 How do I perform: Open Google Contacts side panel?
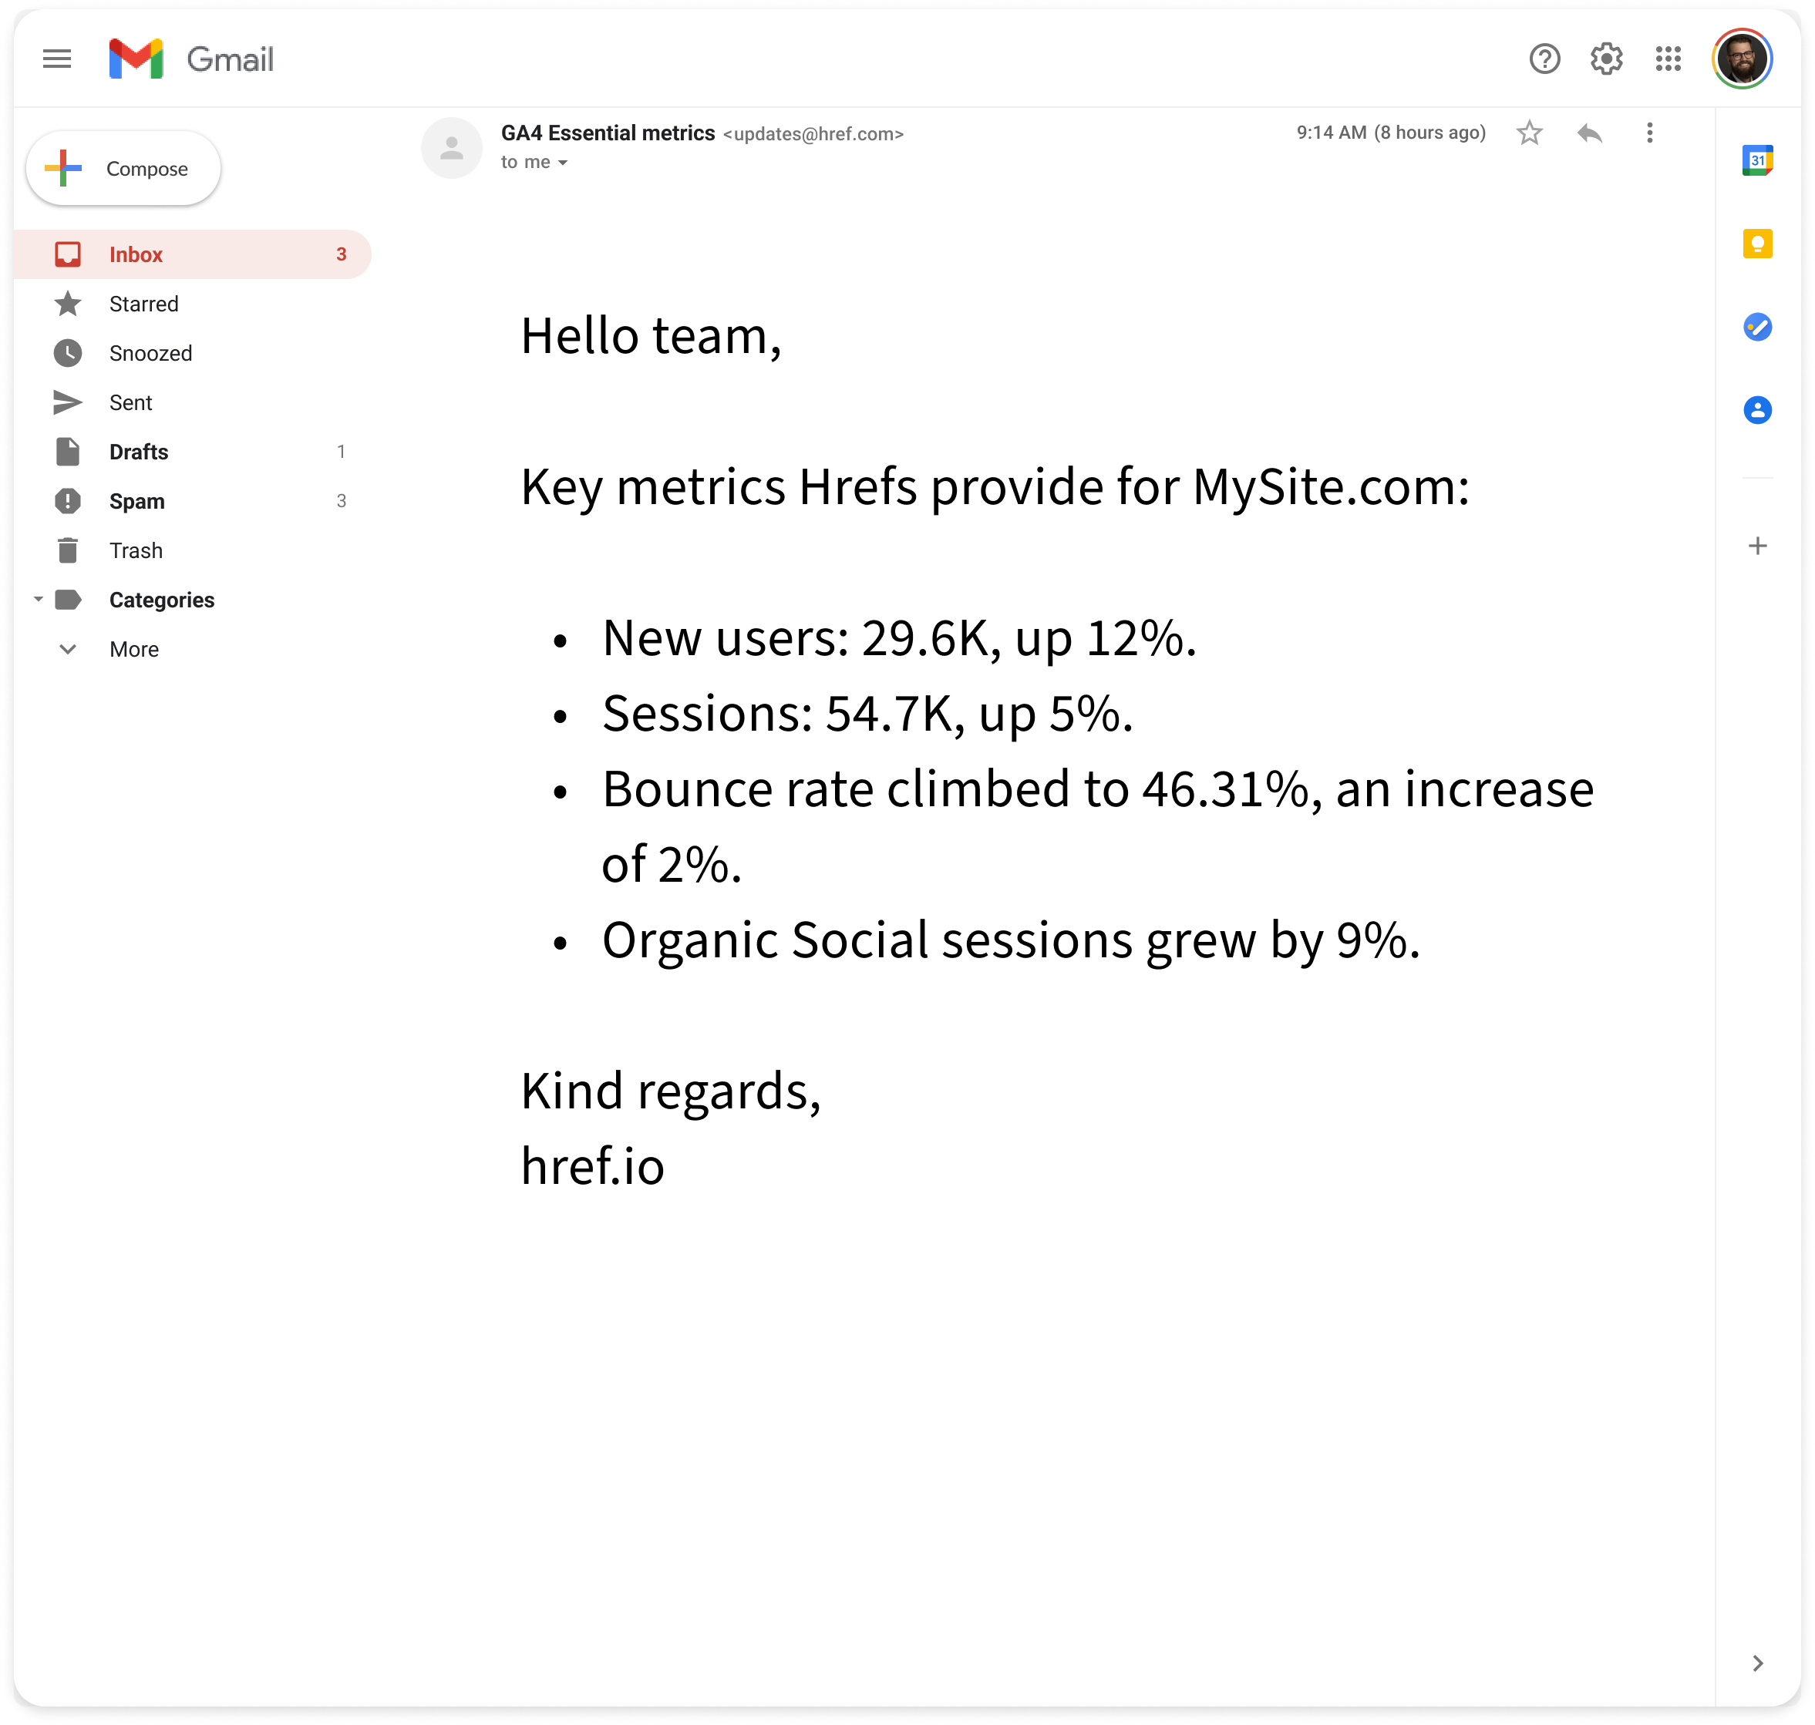coord(1757,409)
